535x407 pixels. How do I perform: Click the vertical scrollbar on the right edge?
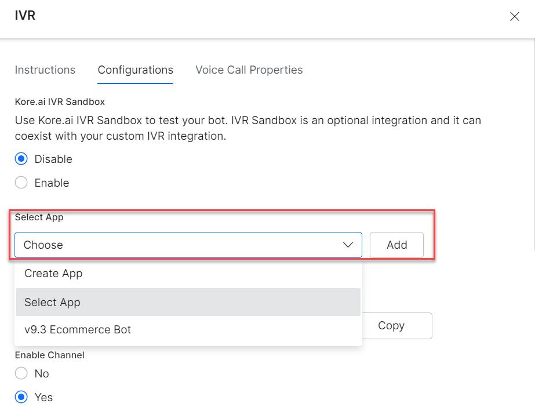click(533, 143)
